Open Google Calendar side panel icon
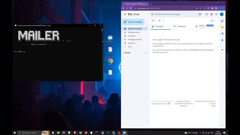The width and height of the screenshot is (240, 135). [x=222, y=21]
